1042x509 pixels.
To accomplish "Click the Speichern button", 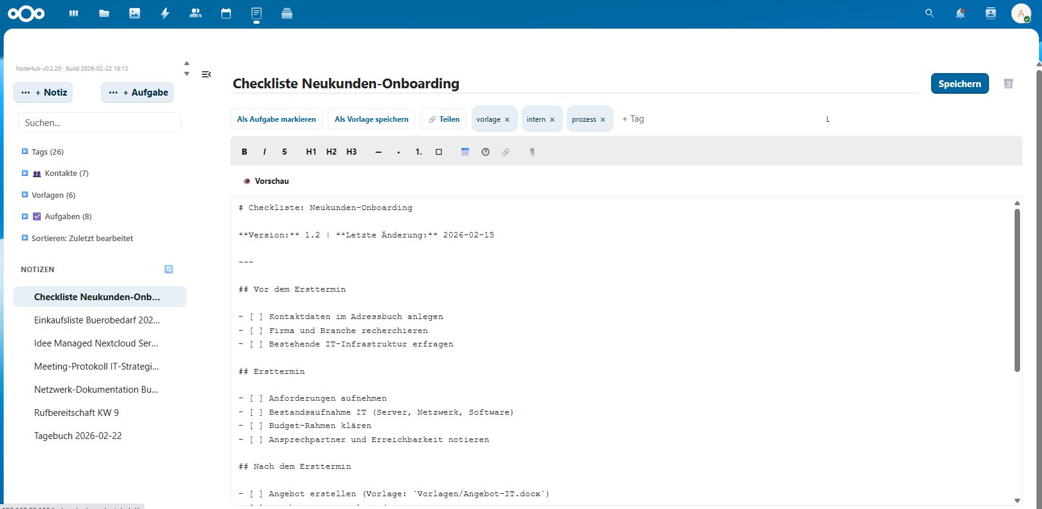I will [959, 84].
